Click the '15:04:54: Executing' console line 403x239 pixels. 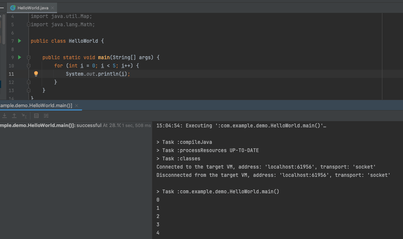(x=241, y=125)
